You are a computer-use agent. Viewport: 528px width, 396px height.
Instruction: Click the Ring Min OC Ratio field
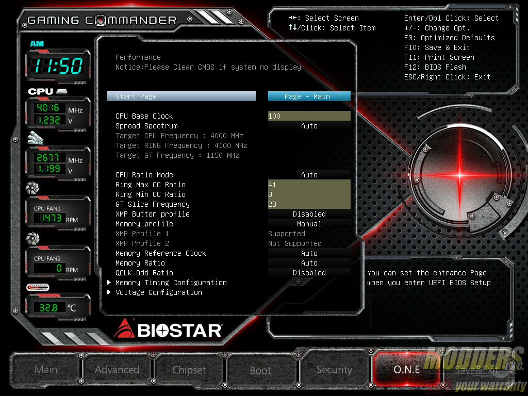[309, 194]
